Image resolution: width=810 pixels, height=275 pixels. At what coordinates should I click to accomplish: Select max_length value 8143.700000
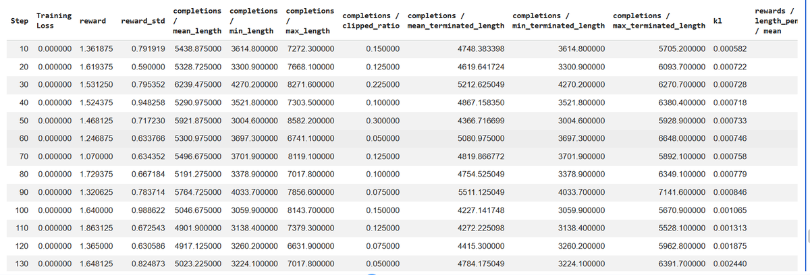click(312, 210)
